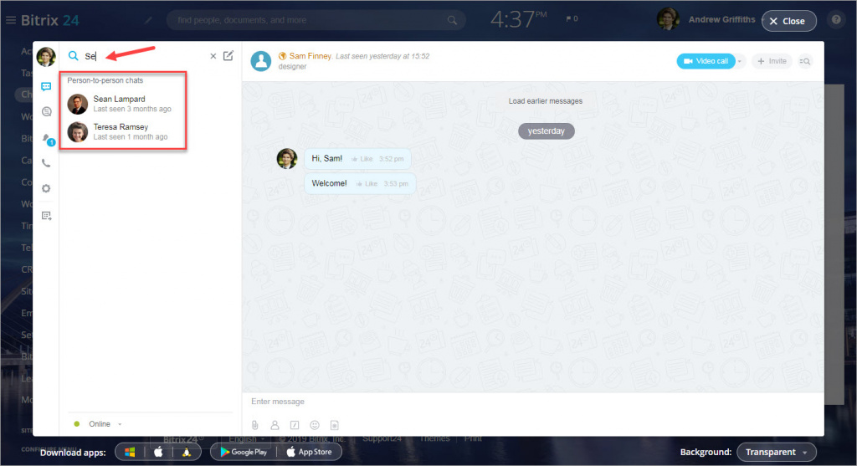The image size is (857, 466).
Task: Click the global search magnifier icon
Action: coord(452,20)
